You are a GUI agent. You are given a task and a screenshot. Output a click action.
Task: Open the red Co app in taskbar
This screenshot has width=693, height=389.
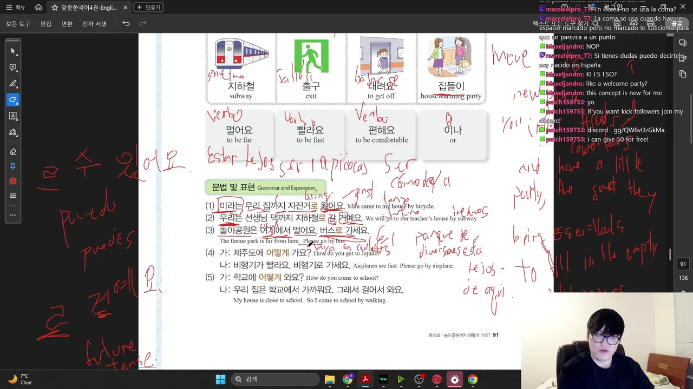tap(437, 379)
